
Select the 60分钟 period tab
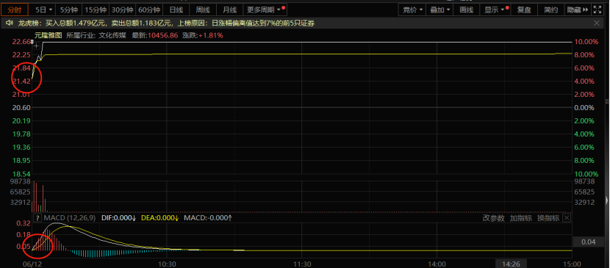(x=149, y=10)
